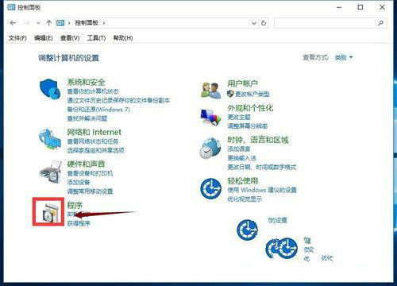Click 使用 Windows 建议的设置 link
This screenshot has height=286, width=397.
pos(262,190)
